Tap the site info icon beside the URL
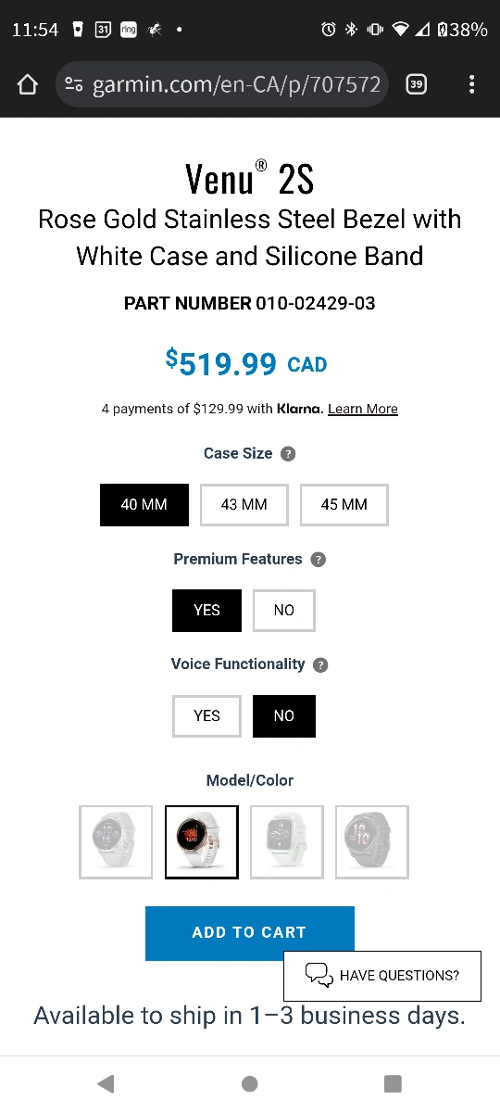500x1112 pixels. 74,85
